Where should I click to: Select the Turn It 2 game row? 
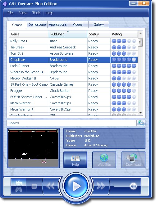click(x=73, y=53)
